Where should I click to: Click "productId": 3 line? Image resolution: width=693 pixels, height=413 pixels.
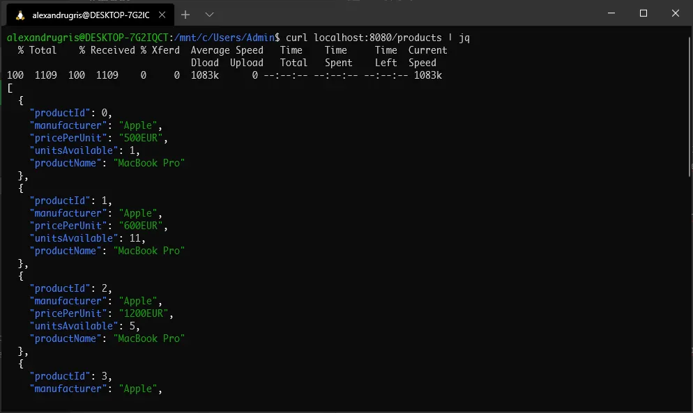click(70, 376)
